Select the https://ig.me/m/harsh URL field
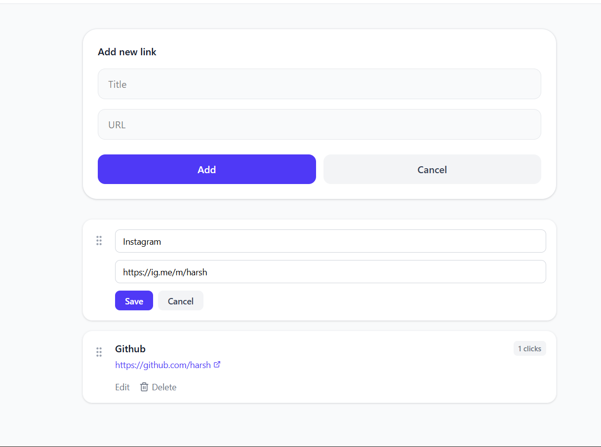 pos(330,271)
